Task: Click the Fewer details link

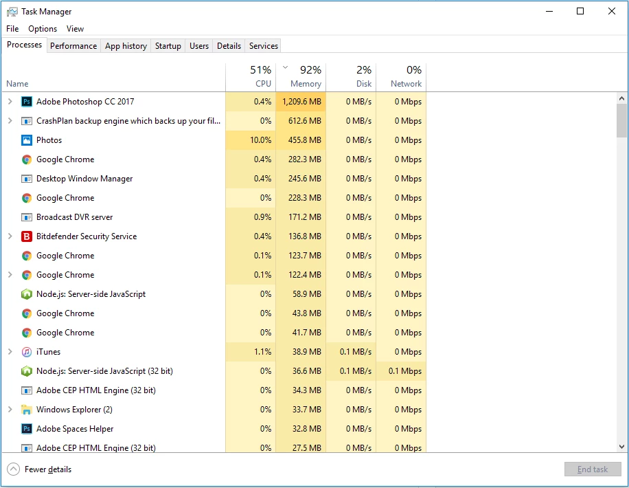Action: [48, 469]
